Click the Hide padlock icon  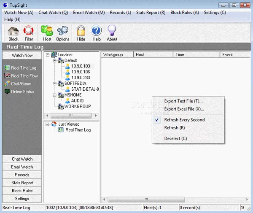(81, 33)
